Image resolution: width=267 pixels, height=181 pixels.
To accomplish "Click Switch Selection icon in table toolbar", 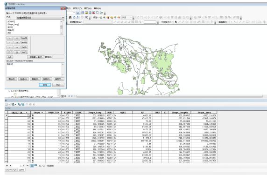I will pyautogui.click(x=23, y=104).
